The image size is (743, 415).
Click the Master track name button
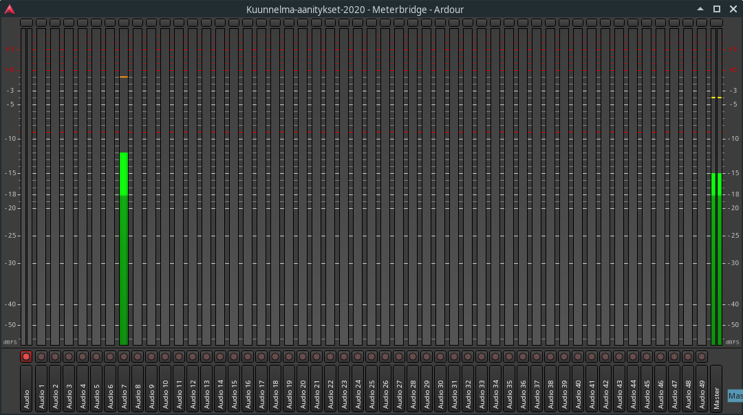point(716,388)
